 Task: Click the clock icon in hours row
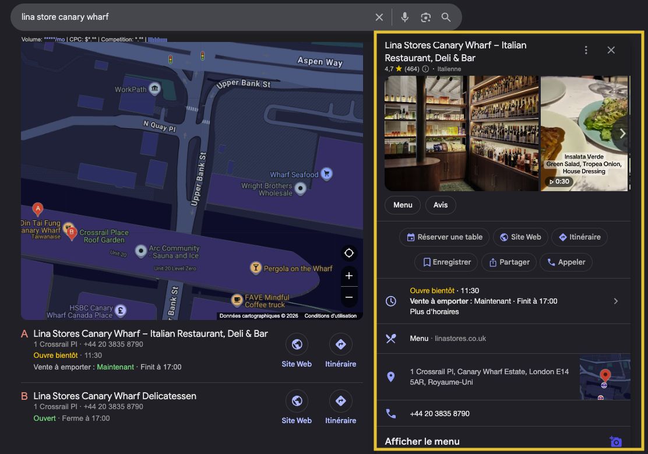tap(390, 301)
